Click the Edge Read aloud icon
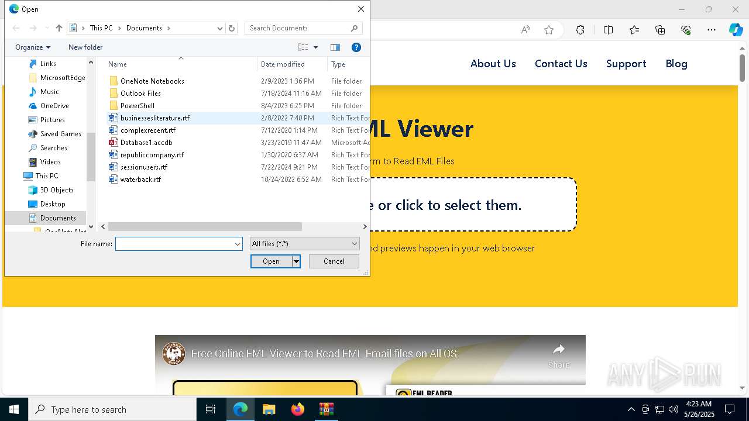This screenshot has width=749, height=421. point(525,30)
